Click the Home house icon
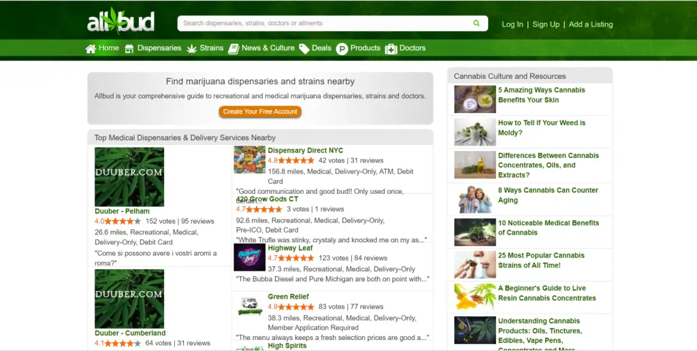The image size is (697, 351). pyautogui.click(x=91, y=48)
